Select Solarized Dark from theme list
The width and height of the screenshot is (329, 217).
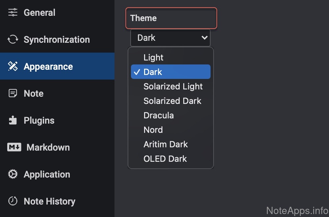click(172, 101)
